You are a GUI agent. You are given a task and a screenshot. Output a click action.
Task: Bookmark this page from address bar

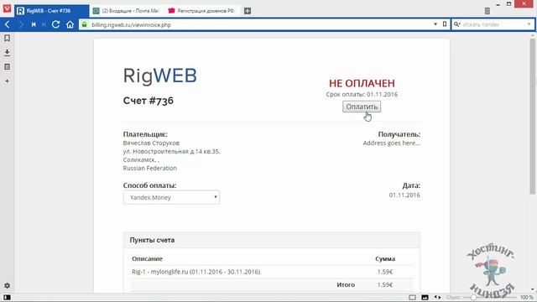tap(445, 24)
